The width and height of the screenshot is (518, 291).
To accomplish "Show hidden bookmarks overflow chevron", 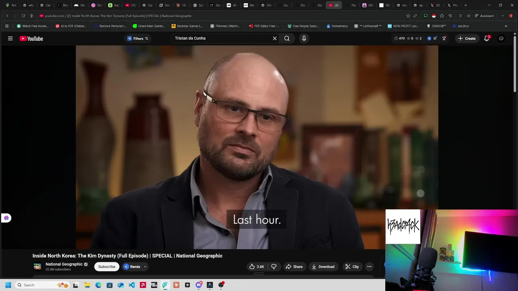I will pyautogui.click(x=506, y=26).
